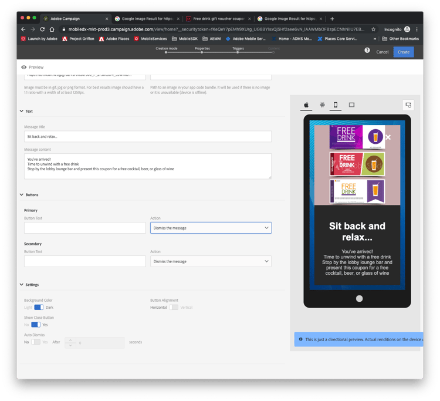Screen dimensions: 440x401
Task: Bookmark page with the star icon
Action: click(x=373, y=29)
